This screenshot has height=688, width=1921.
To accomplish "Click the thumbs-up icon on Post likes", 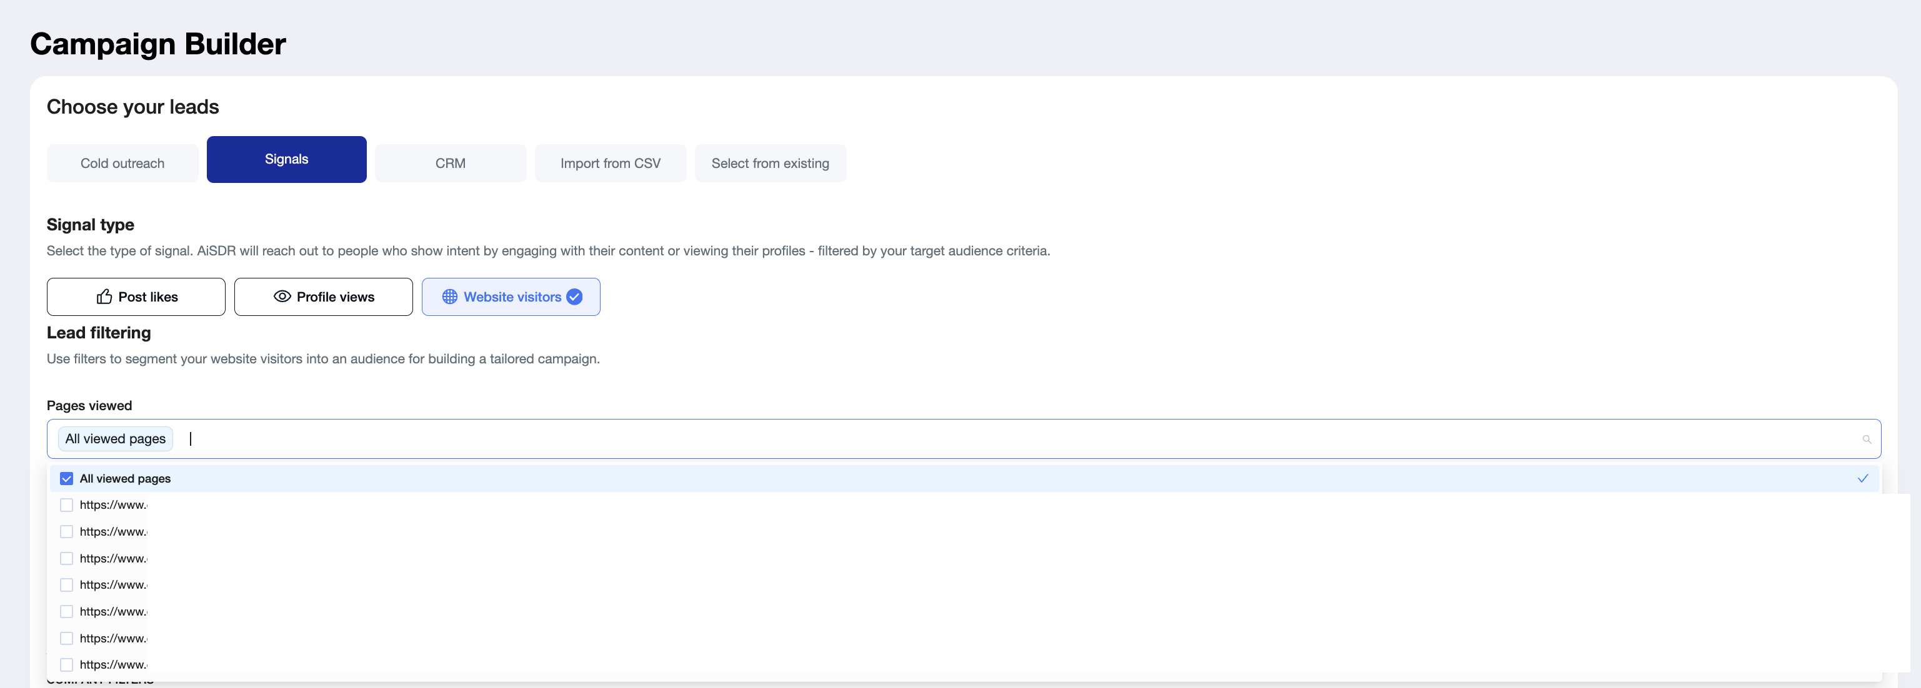I will click(104, 297).
